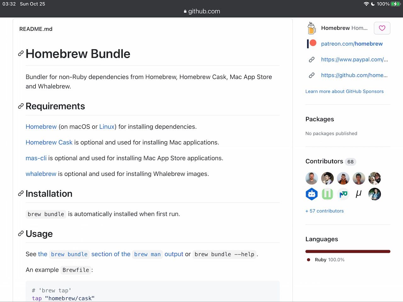Click the blue 'brew bundle' code link in Usage
Viewport: 403px width, 302px height.
point(69,254)
